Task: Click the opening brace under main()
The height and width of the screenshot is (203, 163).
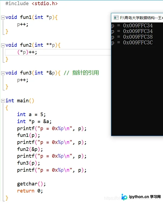Action: [7, 108]
